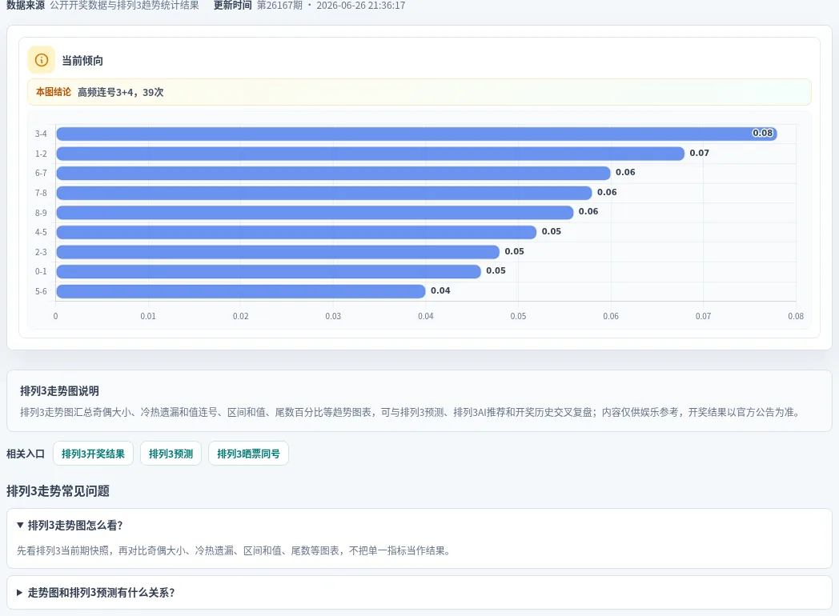Click the 本图结论 label

(x=54, y=92)
